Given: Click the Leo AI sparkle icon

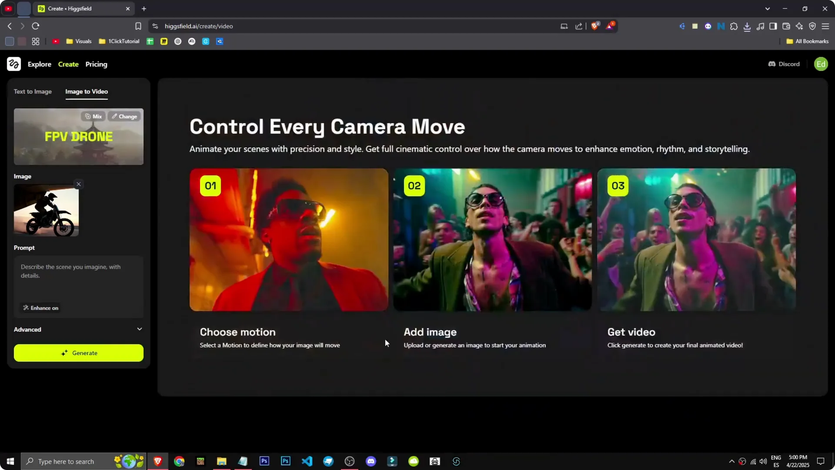Looking at the screenshot, I should (x=799, y=26).
